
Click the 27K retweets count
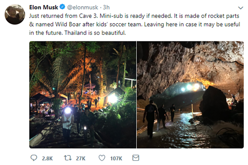point(80,158)
